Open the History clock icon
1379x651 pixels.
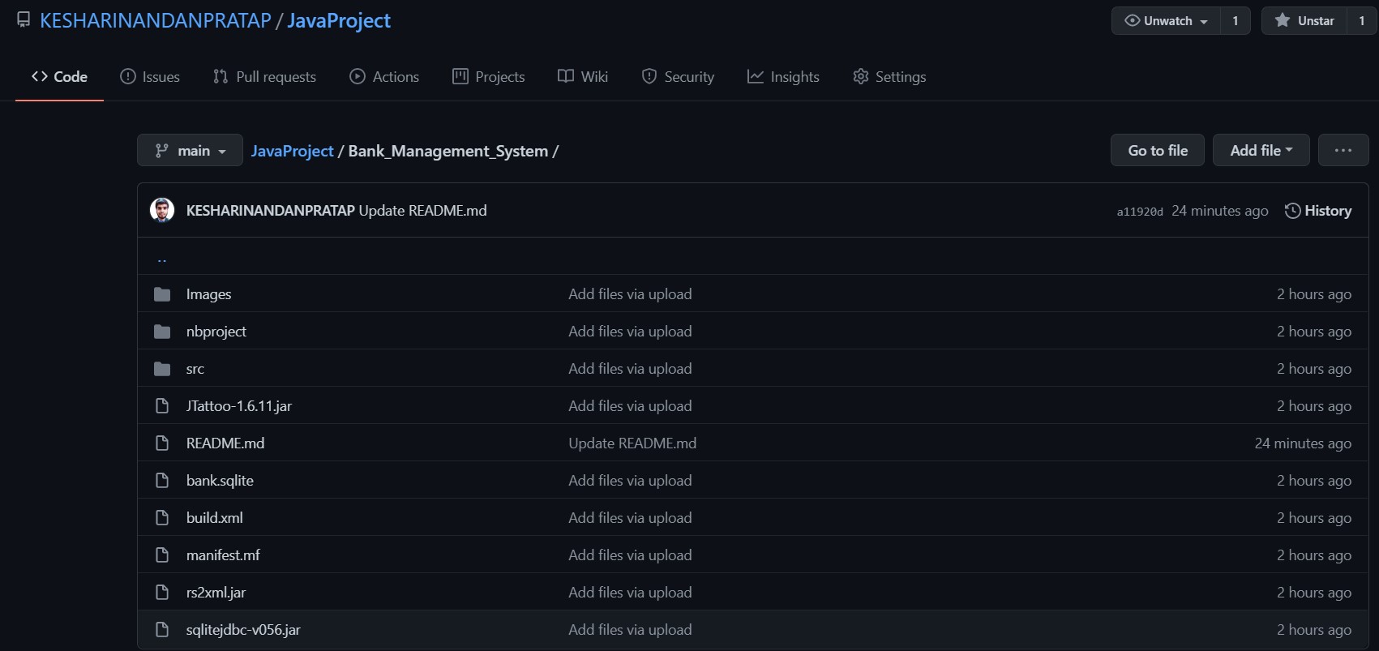tap(1292, 211)
